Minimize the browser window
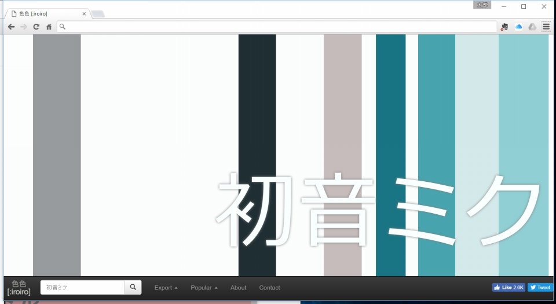 click(x=503, y=6)
